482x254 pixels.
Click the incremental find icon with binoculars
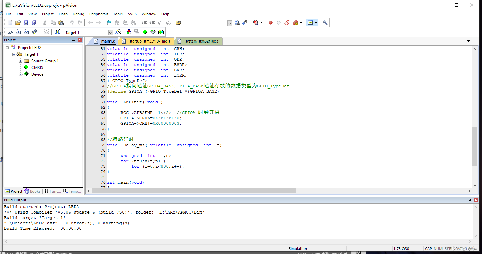click(245, 23)
